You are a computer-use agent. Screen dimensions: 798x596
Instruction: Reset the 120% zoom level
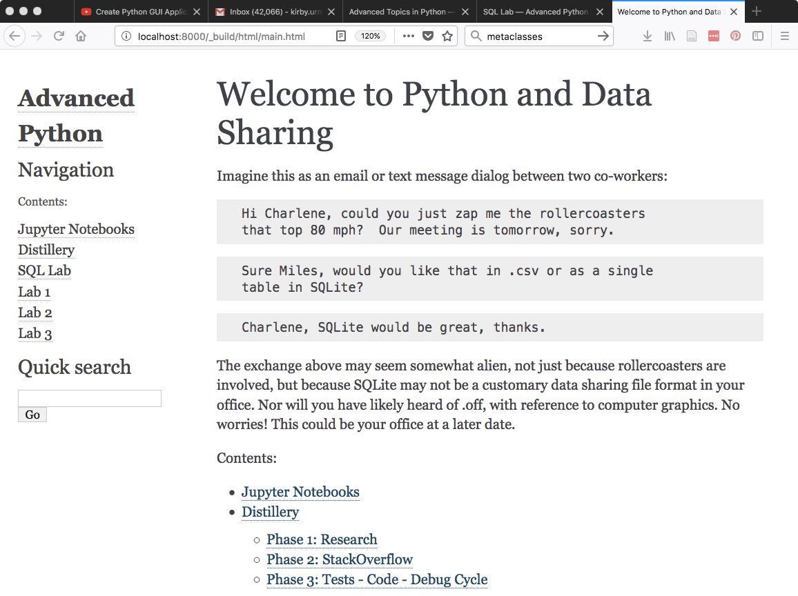pyautogui.click(x=371, y=36)
